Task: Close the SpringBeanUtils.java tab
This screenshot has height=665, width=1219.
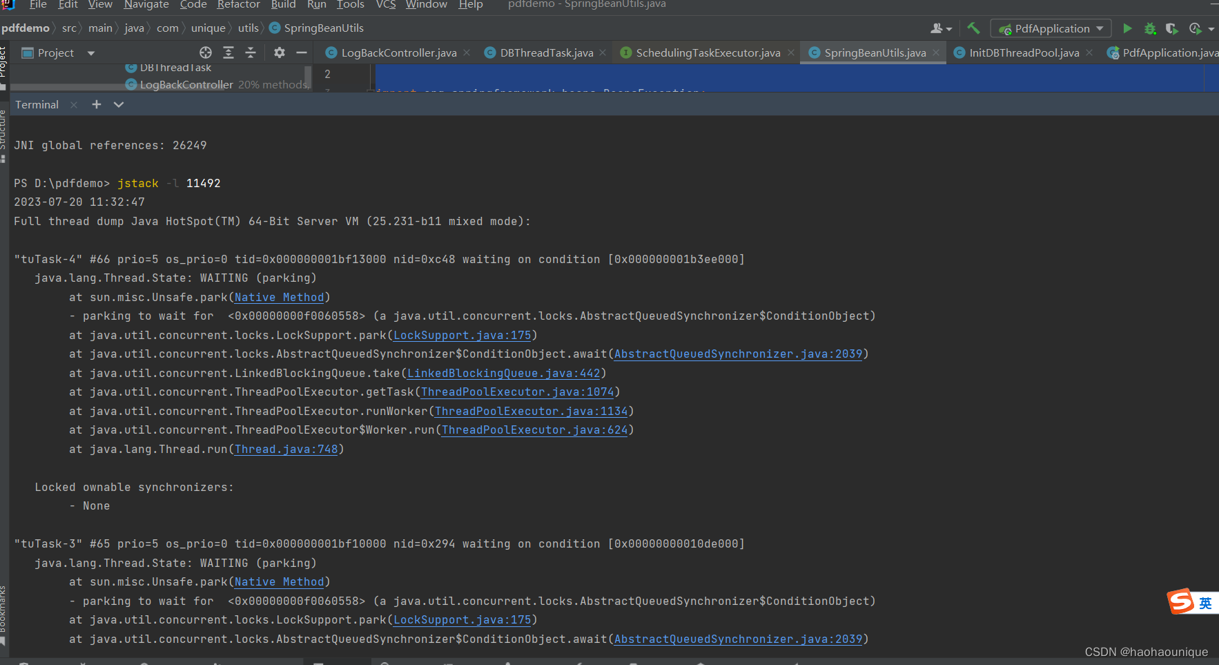Action: click(936, 52)
